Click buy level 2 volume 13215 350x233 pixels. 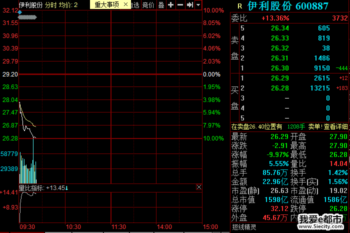point(320,88)
